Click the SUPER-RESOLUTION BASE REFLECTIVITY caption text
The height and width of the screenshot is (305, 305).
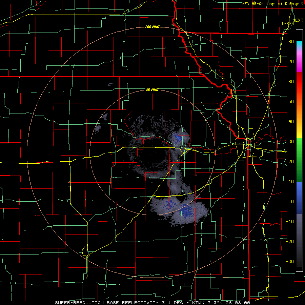click(x=106, y=303)
